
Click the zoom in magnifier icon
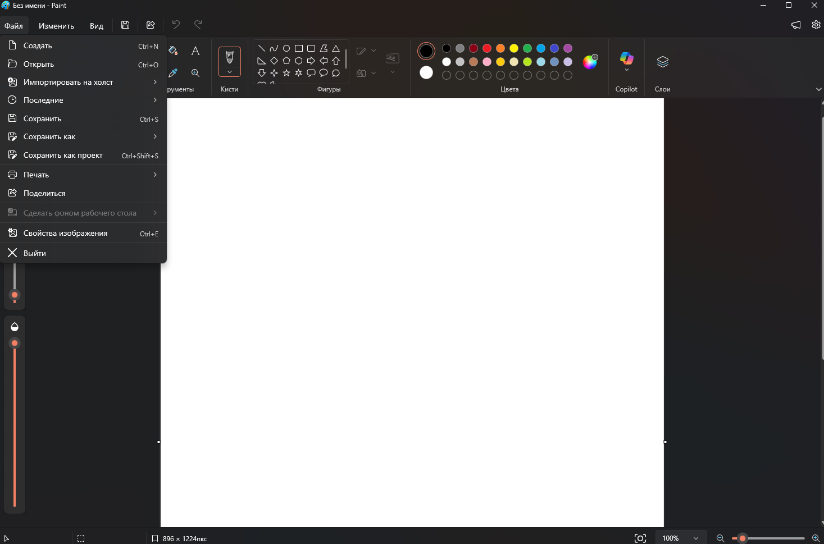pyautogui.click(x=816, y=538)
